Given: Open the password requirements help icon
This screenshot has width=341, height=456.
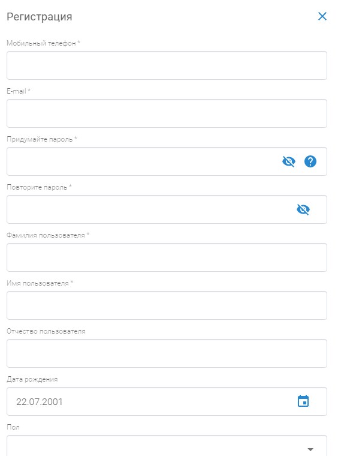Looking at the screenshot, I should click(310, 161).
